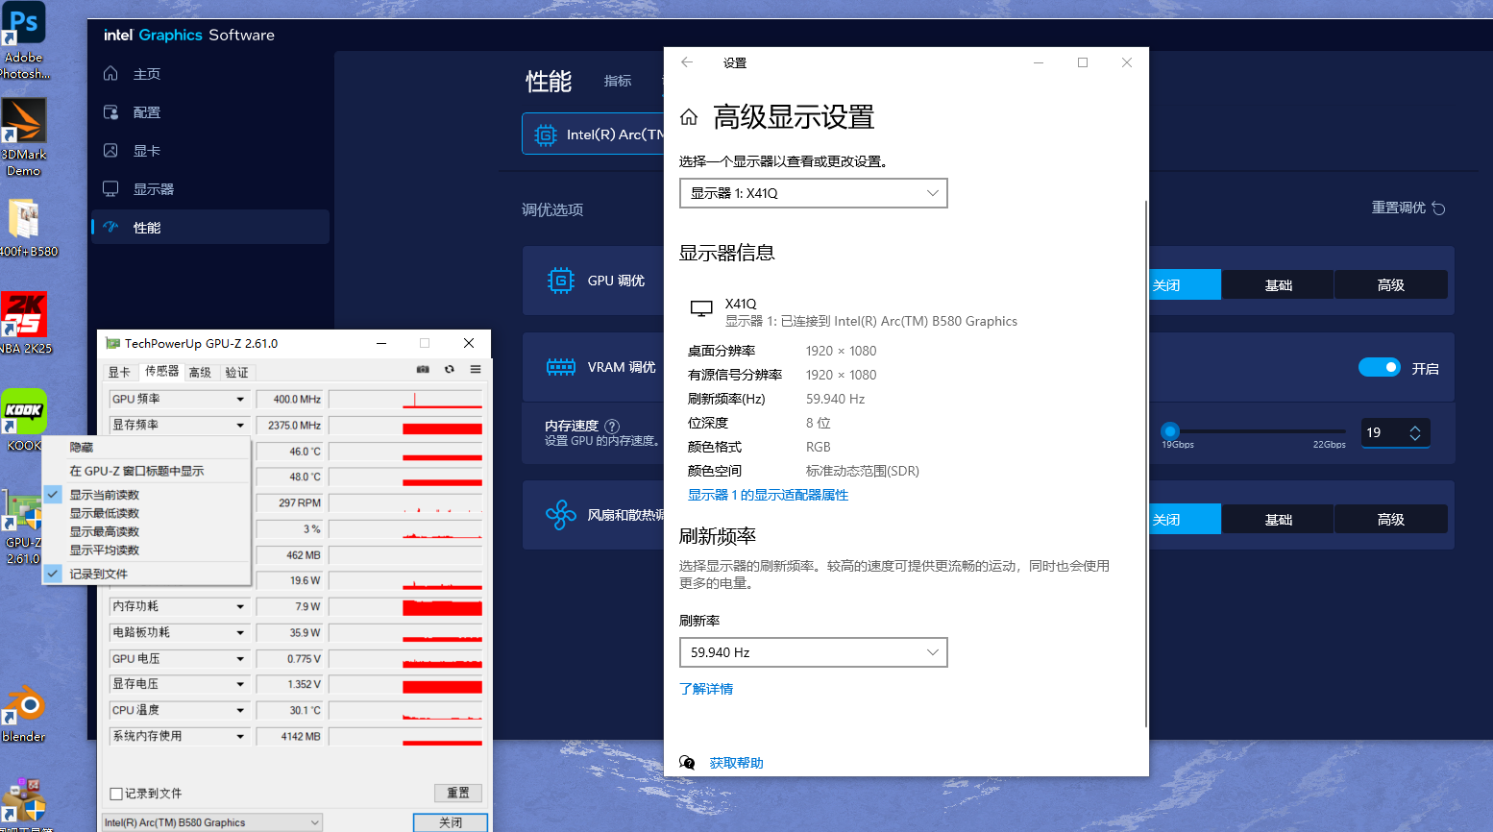The height and width of the screenshot is (832, 1493).
Task: Open the GPU-Z hamburger menu icon
Action: click(x=476, y=370)
